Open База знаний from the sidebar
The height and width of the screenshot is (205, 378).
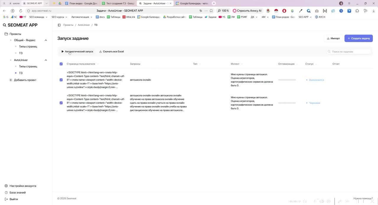(x=17, y=192)
